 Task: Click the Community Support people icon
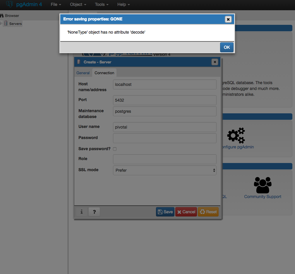263,185
